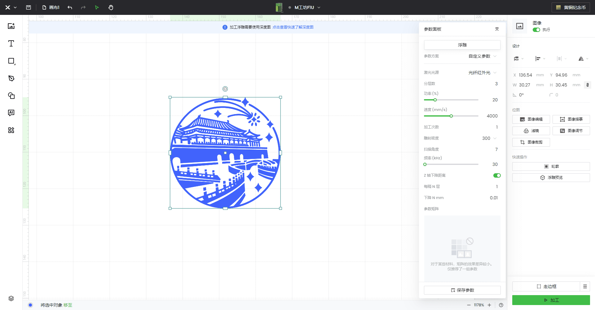Select the pen vector tool

11,78
